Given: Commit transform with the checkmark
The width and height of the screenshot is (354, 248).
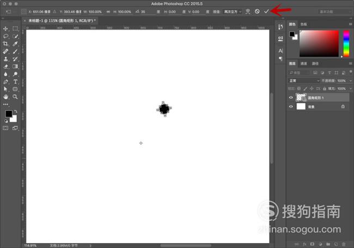Looking at the screenshot, I should (x=266, y=11).
